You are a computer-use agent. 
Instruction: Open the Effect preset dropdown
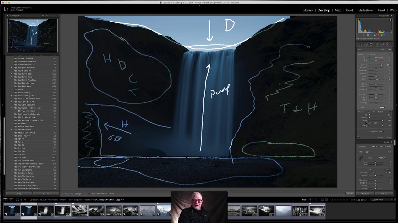point(373,55)
